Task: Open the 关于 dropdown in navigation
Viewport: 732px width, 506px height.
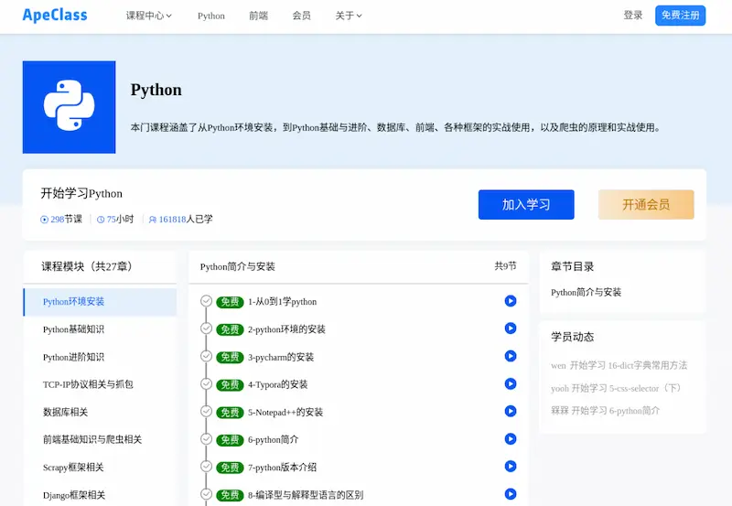Action: click(349, 16)
